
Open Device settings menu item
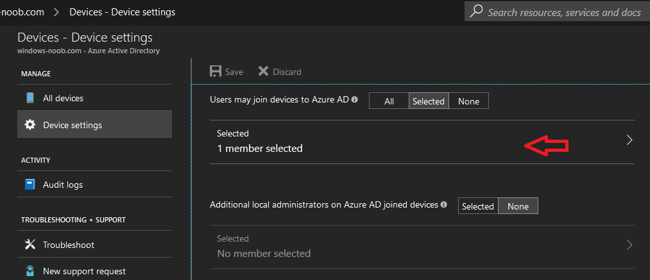(94, 124)
